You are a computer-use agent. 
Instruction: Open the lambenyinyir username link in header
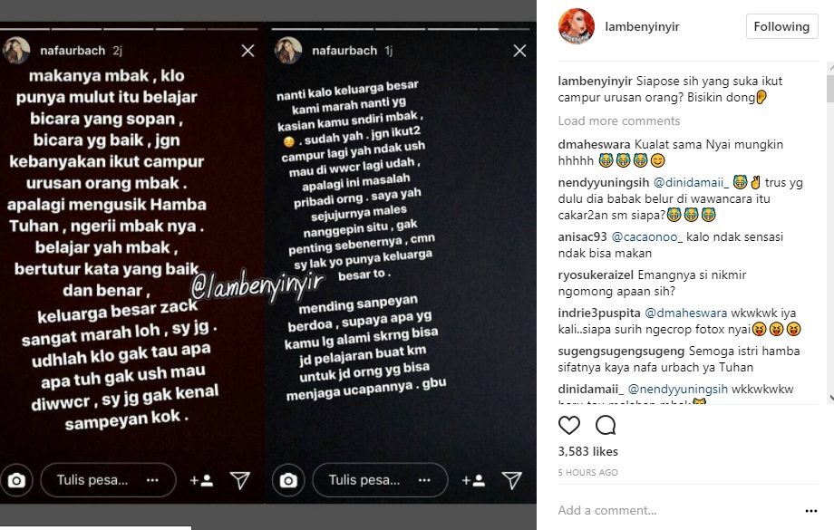pyautogui.click(x=642, y=26)
